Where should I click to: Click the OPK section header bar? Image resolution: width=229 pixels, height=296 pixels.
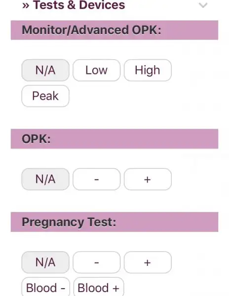(114, 139)
